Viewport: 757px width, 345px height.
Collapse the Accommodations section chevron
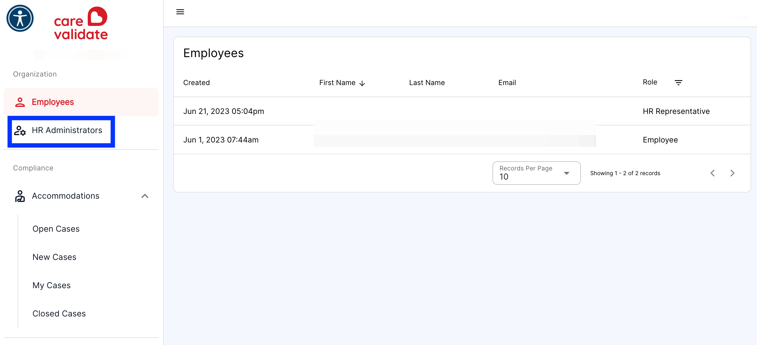145,196
